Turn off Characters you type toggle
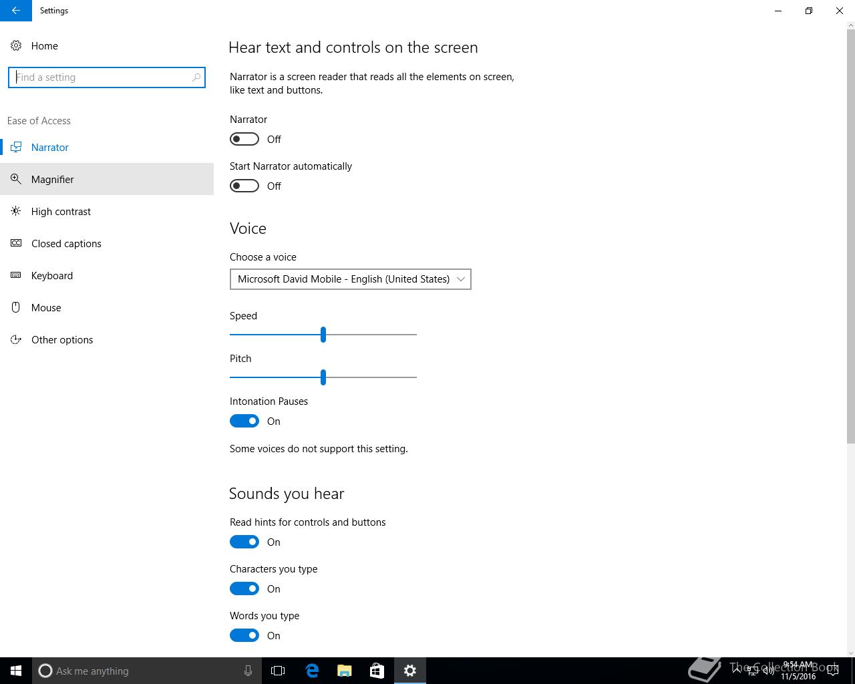Screen dimensions: 855x684 (x=244, y=588)
